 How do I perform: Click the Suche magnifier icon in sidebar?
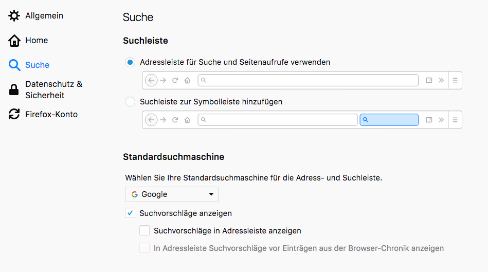[14, 65]
